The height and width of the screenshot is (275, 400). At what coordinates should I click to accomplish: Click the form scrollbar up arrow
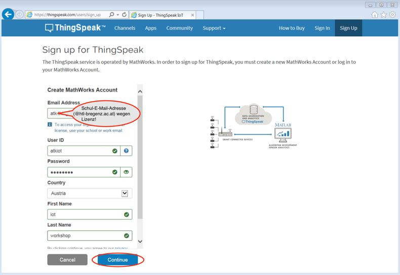(140, 91)
